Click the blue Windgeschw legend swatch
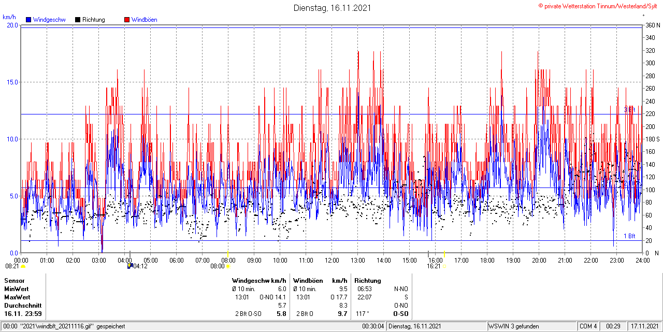The height and width of the screenshot is (332, 663). pos(28,20)
